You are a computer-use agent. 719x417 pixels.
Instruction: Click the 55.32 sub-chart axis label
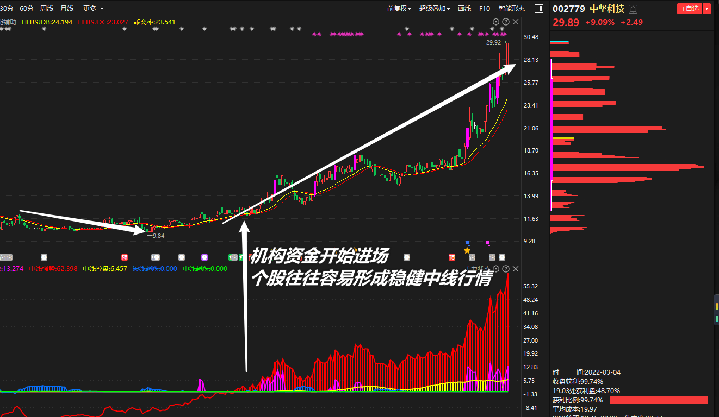(531, 286)
